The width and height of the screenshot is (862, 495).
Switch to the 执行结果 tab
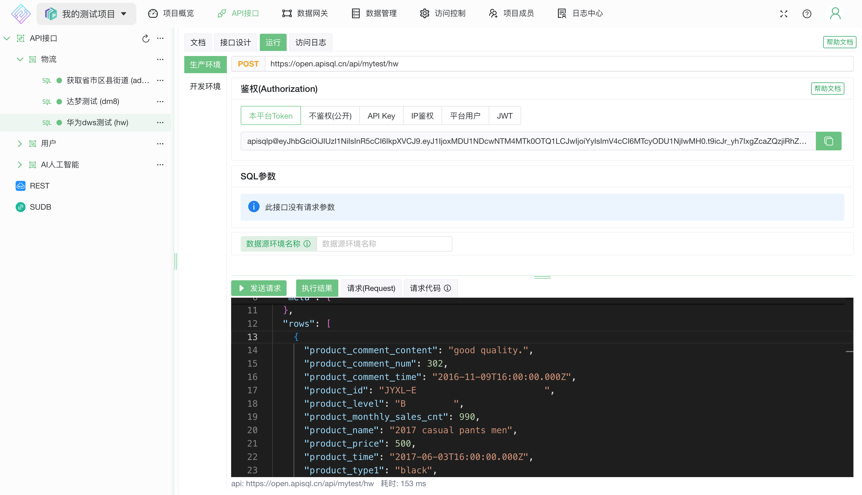click(317, 288)
